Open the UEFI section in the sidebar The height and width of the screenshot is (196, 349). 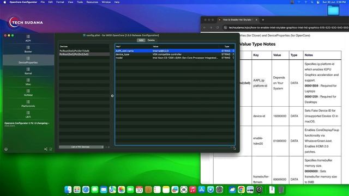[x=28, y=114]
